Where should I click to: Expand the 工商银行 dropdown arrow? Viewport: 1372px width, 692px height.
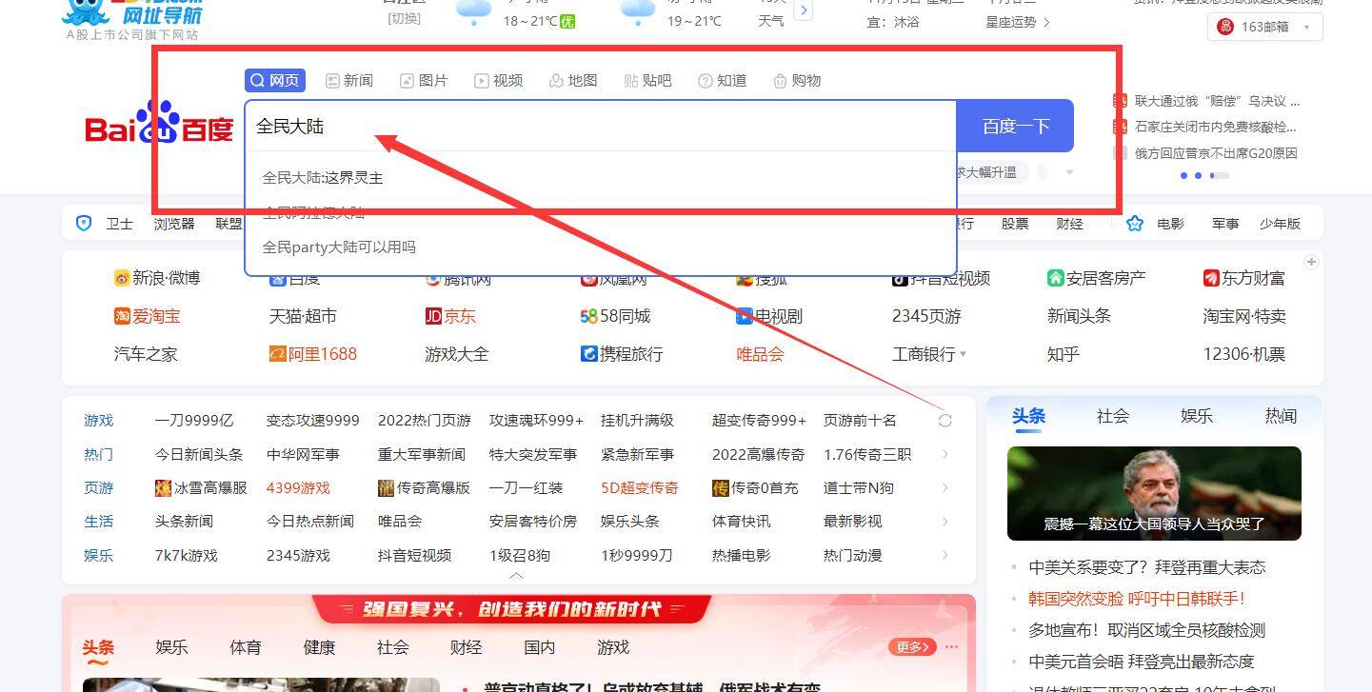(x=963, y=354)
